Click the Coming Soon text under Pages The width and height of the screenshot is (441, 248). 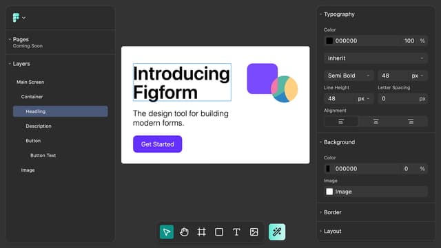pos(28,46)
